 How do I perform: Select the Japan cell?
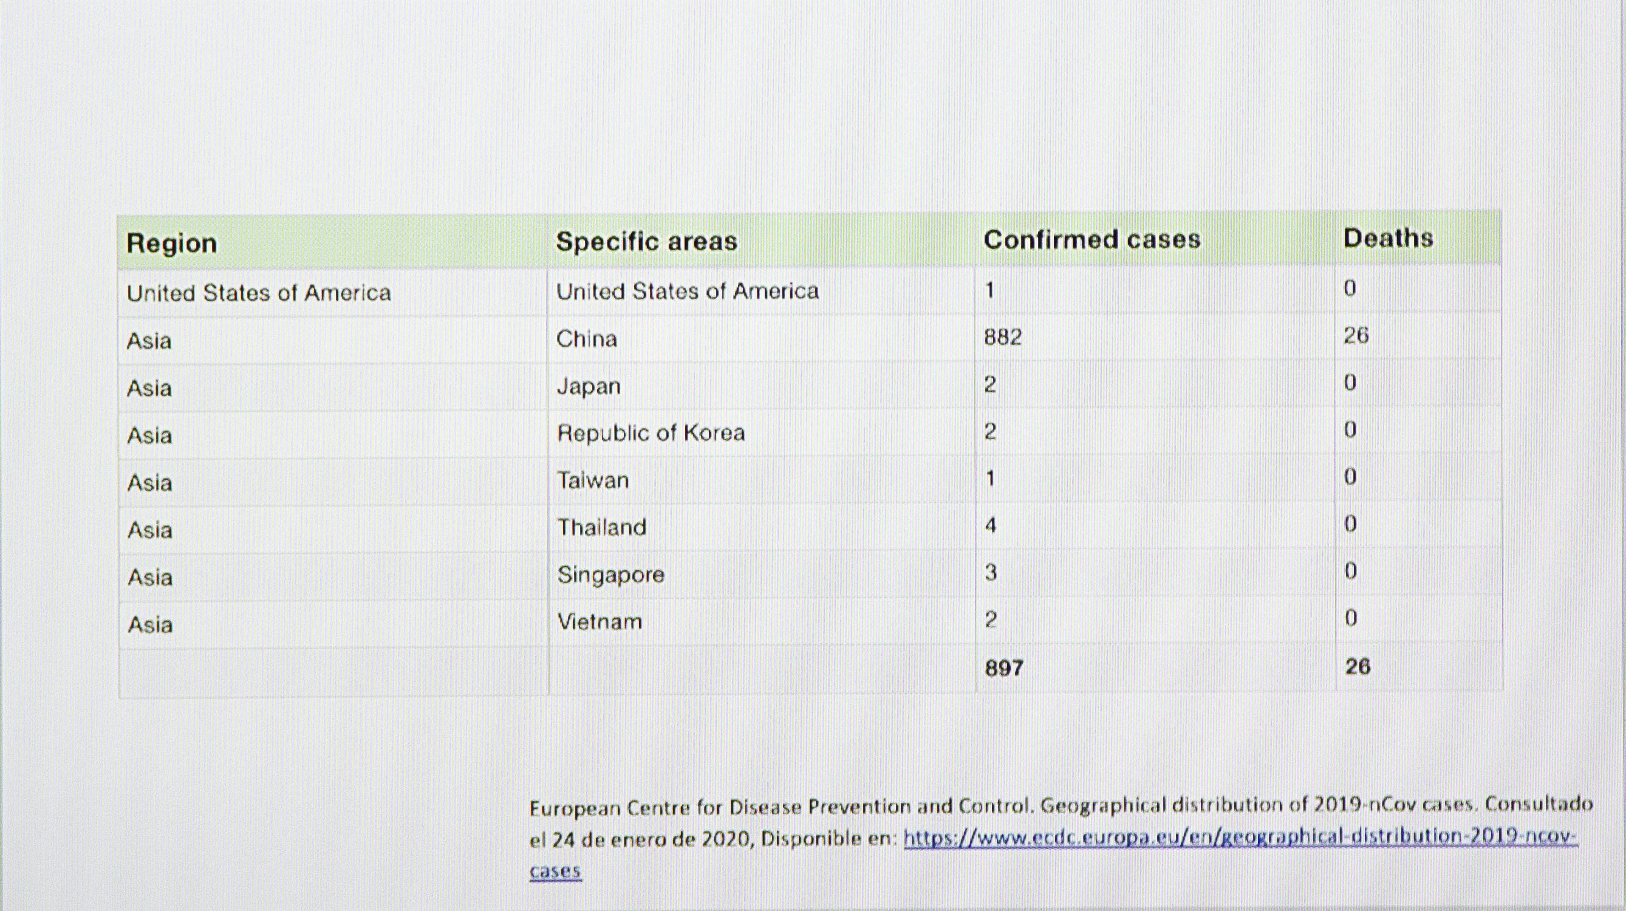[x=589, y=386]
